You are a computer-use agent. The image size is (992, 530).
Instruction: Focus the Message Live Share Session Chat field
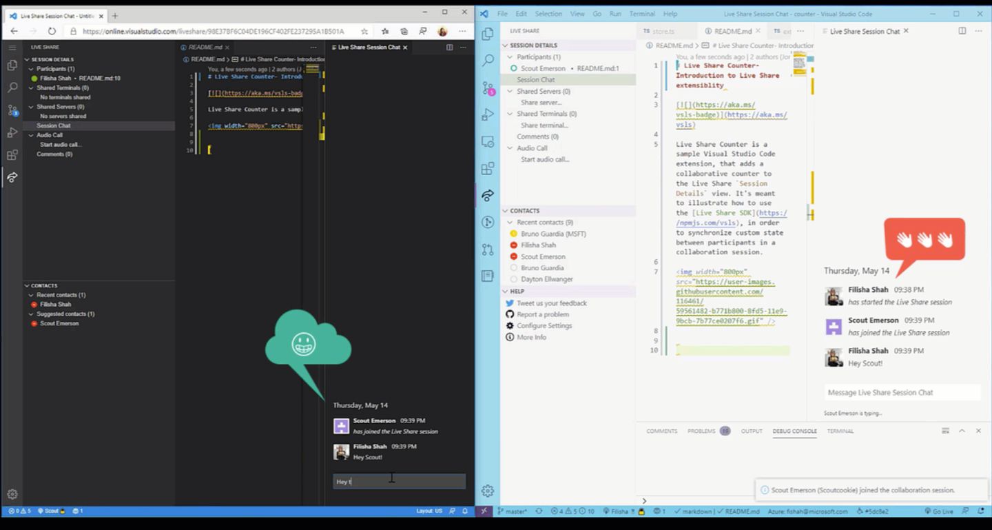[x=902, y=393]
